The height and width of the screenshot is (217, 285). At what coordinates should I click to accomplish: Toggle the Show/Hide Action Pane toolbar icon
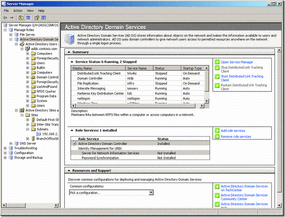coord(43,18)
